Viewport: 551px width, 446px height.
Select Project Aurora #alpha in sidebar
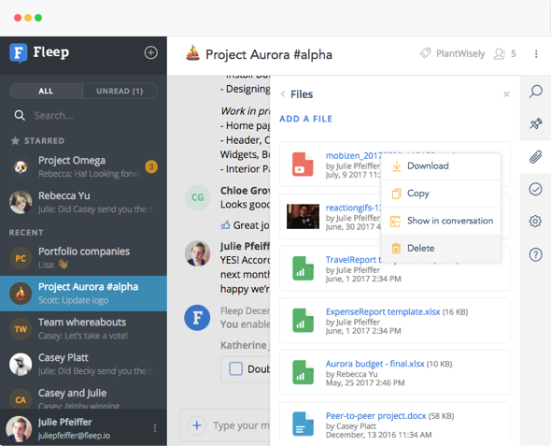83,294
